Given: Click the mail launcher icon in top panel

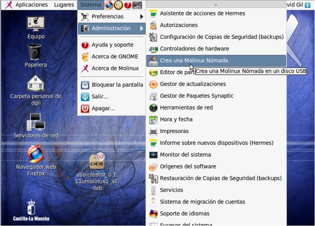Looking at the screenshot, I should 119,5.
